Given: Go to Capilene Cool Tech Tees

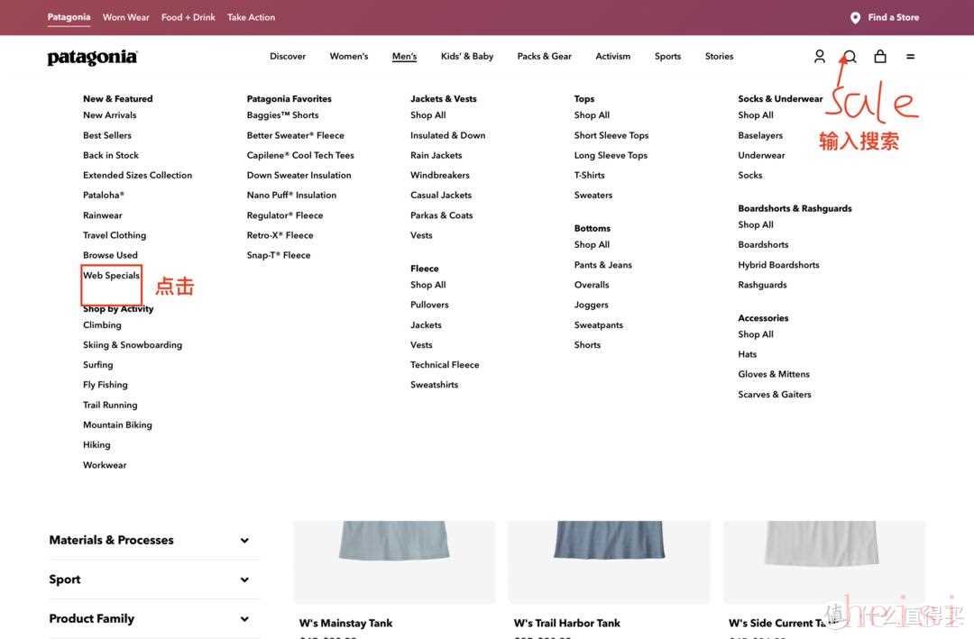Looking at the screenshot, I should tap(300, 155).
